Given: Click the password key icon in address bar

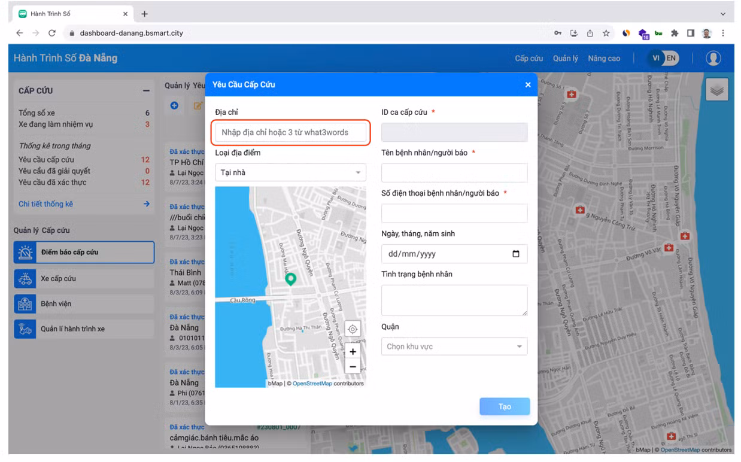Looking at the screenshot, I should pyautogui.click(x=558, y=33).
